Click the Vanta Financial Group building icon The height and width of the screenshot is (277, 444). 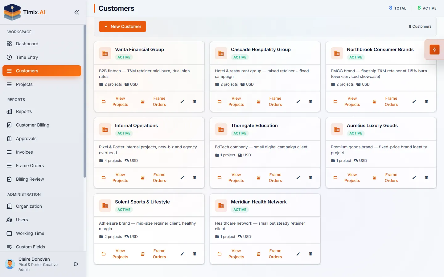coord(105,53)
